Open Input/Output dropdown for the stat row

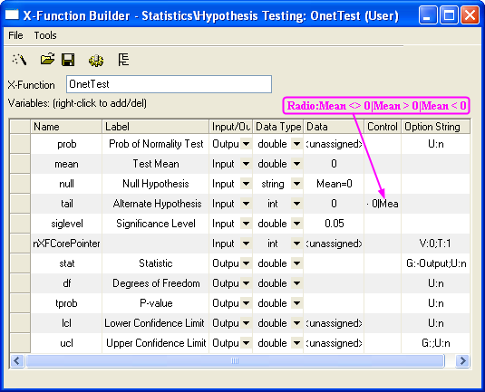pos(247,263)
